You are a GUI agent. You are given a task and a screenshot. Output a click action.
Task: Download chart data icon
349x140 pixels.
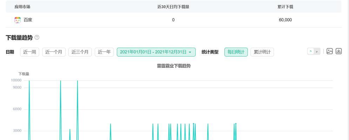(338, 51)
